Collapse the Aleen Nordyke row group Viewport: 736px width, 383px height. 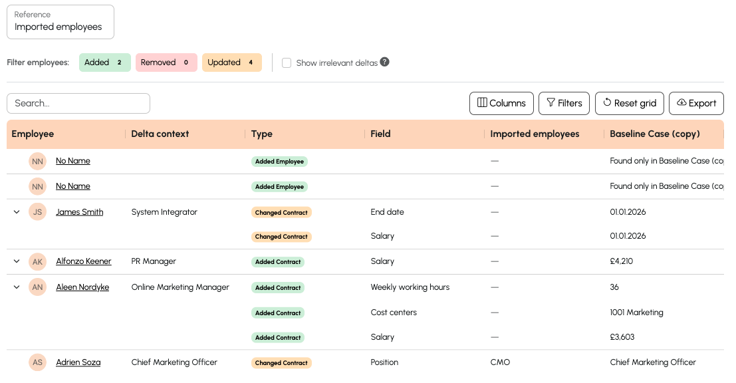point(17,287)
